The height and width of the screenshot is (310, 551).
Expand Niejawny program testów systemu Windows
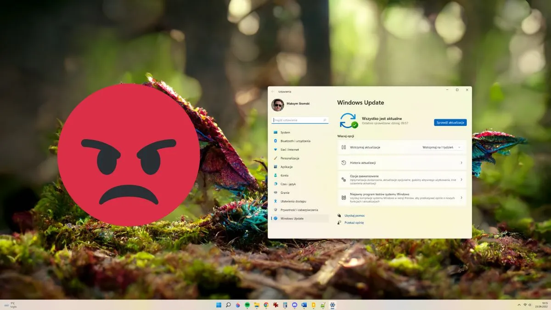point(402,197)
